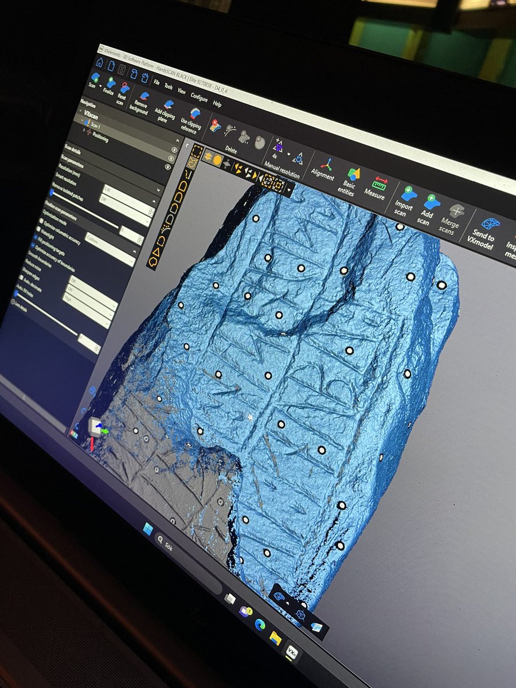Click the axis orientation cube in viewport
This screenshot has width=516, height=688.
95,427
